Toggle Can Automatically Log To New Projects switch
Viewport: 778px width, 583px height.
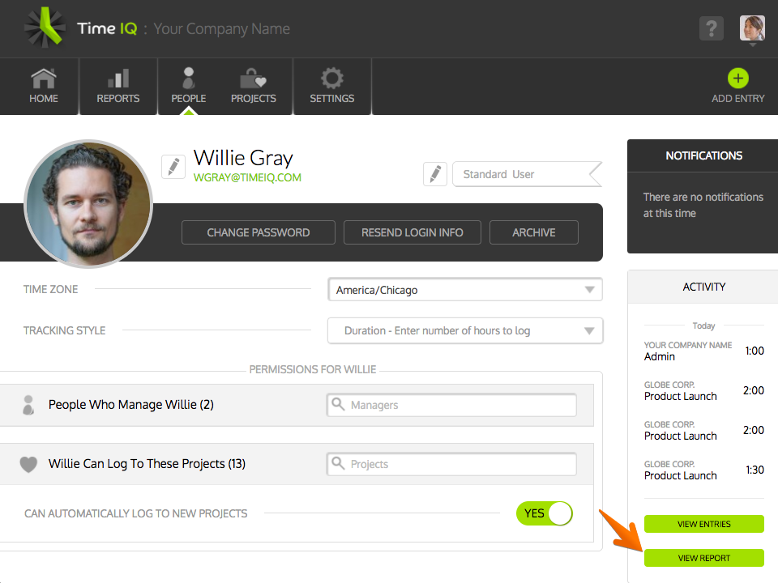[x=545, y=513]
